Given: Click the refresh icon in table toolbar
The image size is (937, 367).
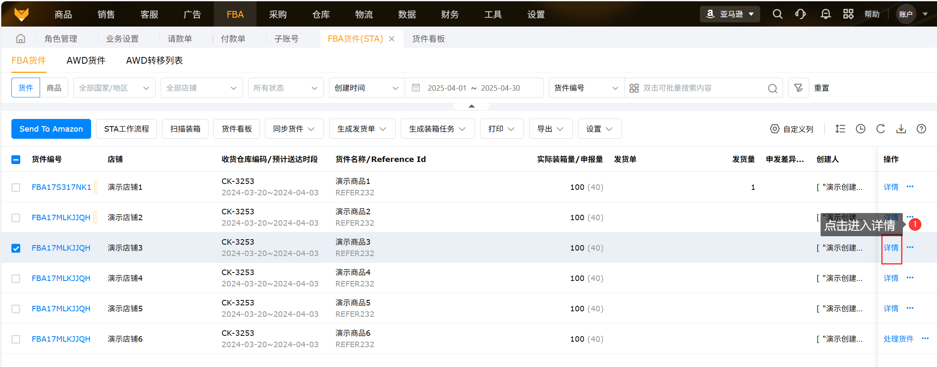Looking at the screenshot, I should (880, 129).
